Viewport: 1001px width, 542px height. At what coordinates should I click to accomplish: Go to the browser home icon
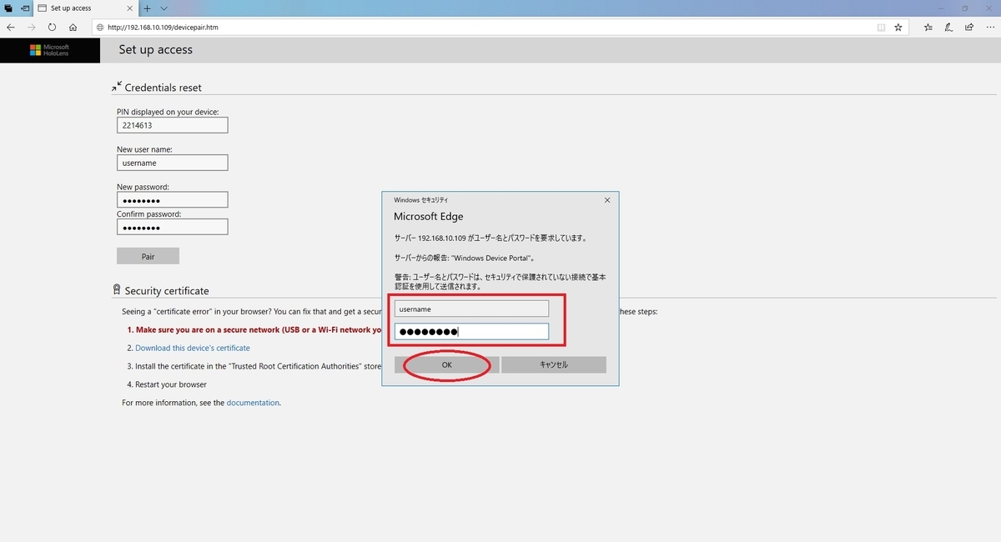73,27
